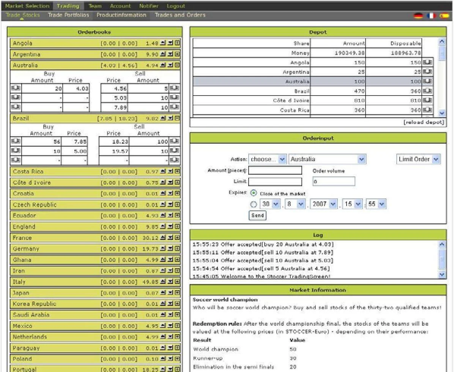This screenshot has height=372, width=454.
Task: Switch site language to German flag
Action: tap(418, 16)
